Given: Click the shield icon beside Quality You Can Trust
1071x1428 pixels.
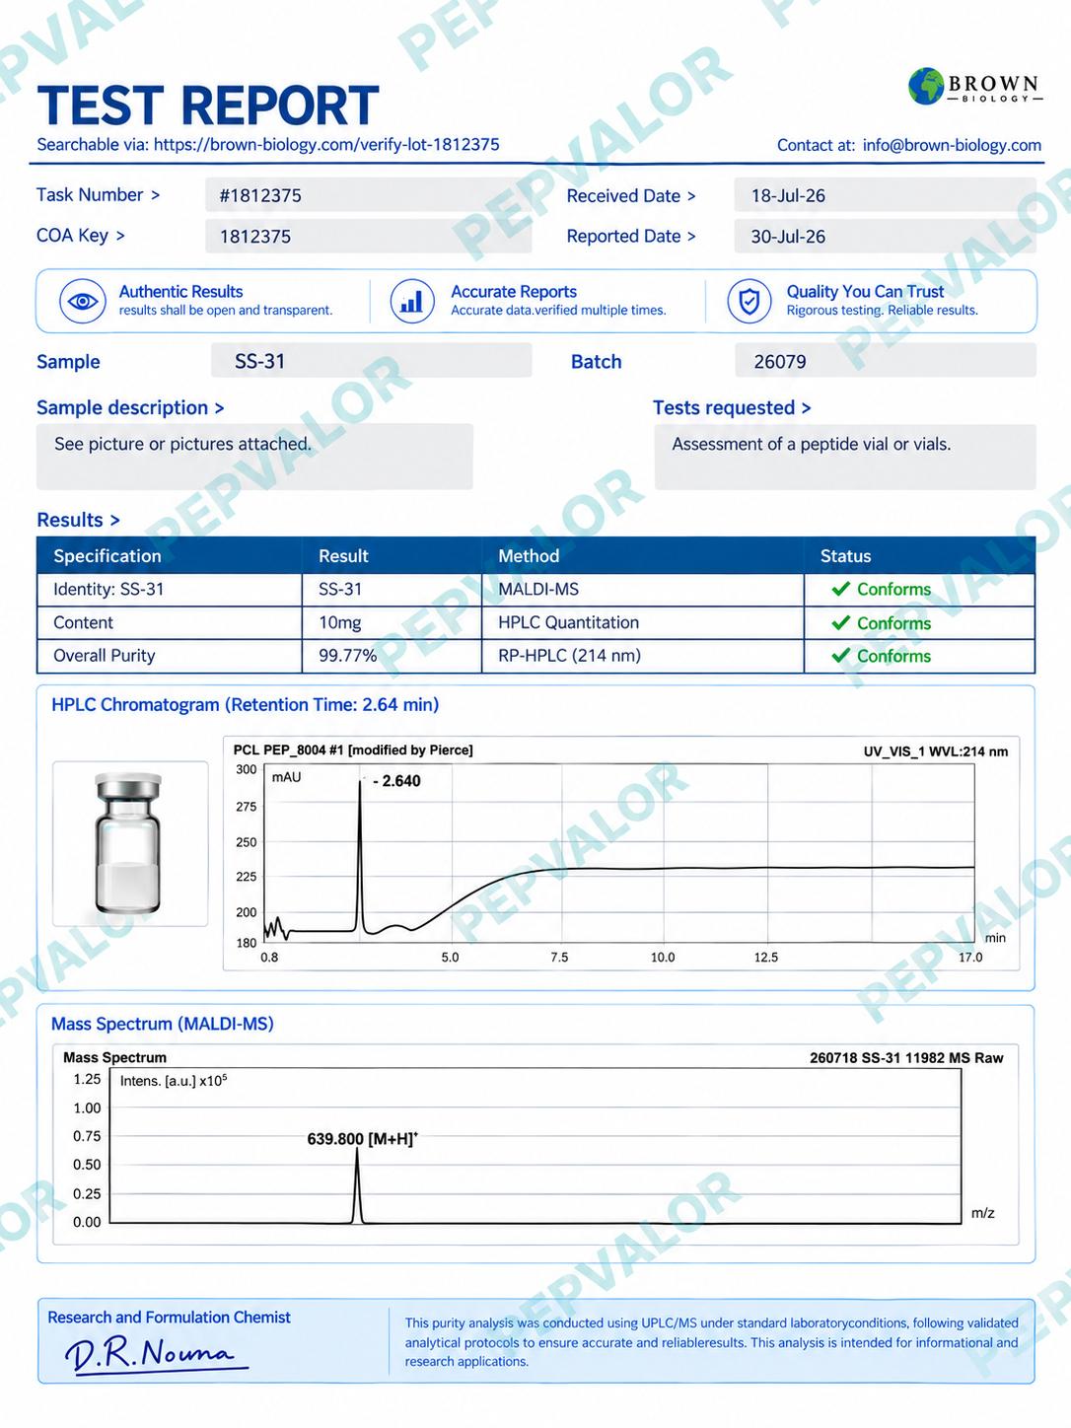Looking at the screenshot, I should pos(750,301).
